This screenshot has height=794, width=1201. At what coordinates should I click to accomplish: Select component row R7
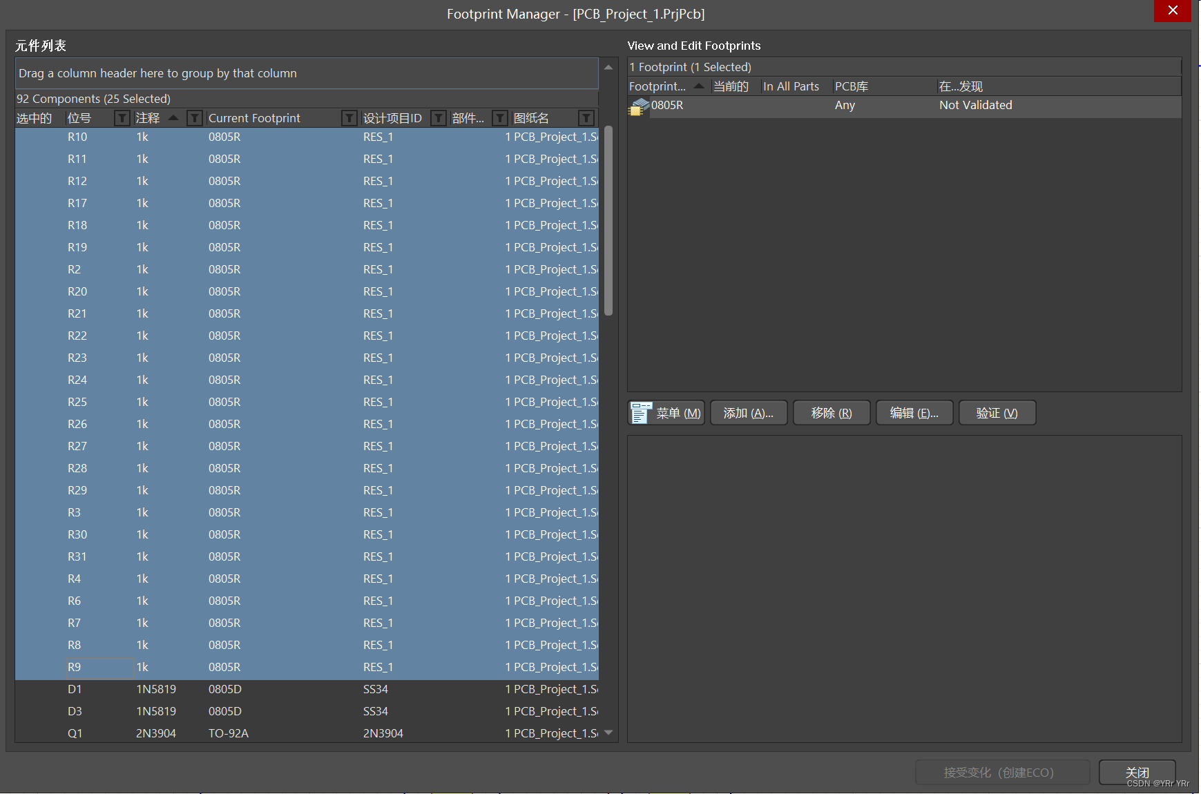307,623
